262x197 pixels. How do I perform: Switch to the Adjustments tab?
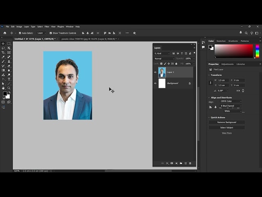click(227, 64)
